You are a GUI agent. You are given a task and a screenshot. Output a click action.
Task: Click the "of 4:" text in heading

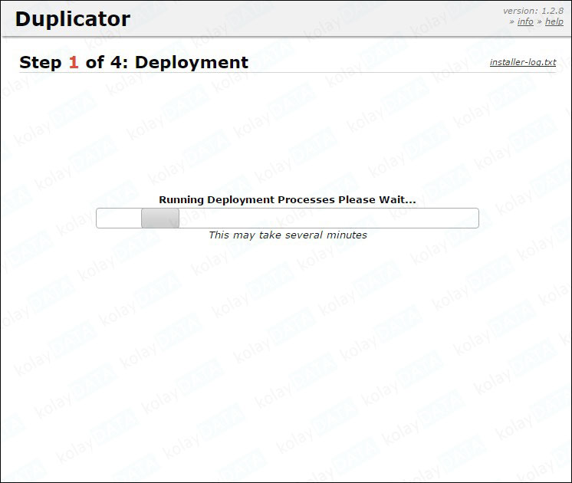pos(107,63)
